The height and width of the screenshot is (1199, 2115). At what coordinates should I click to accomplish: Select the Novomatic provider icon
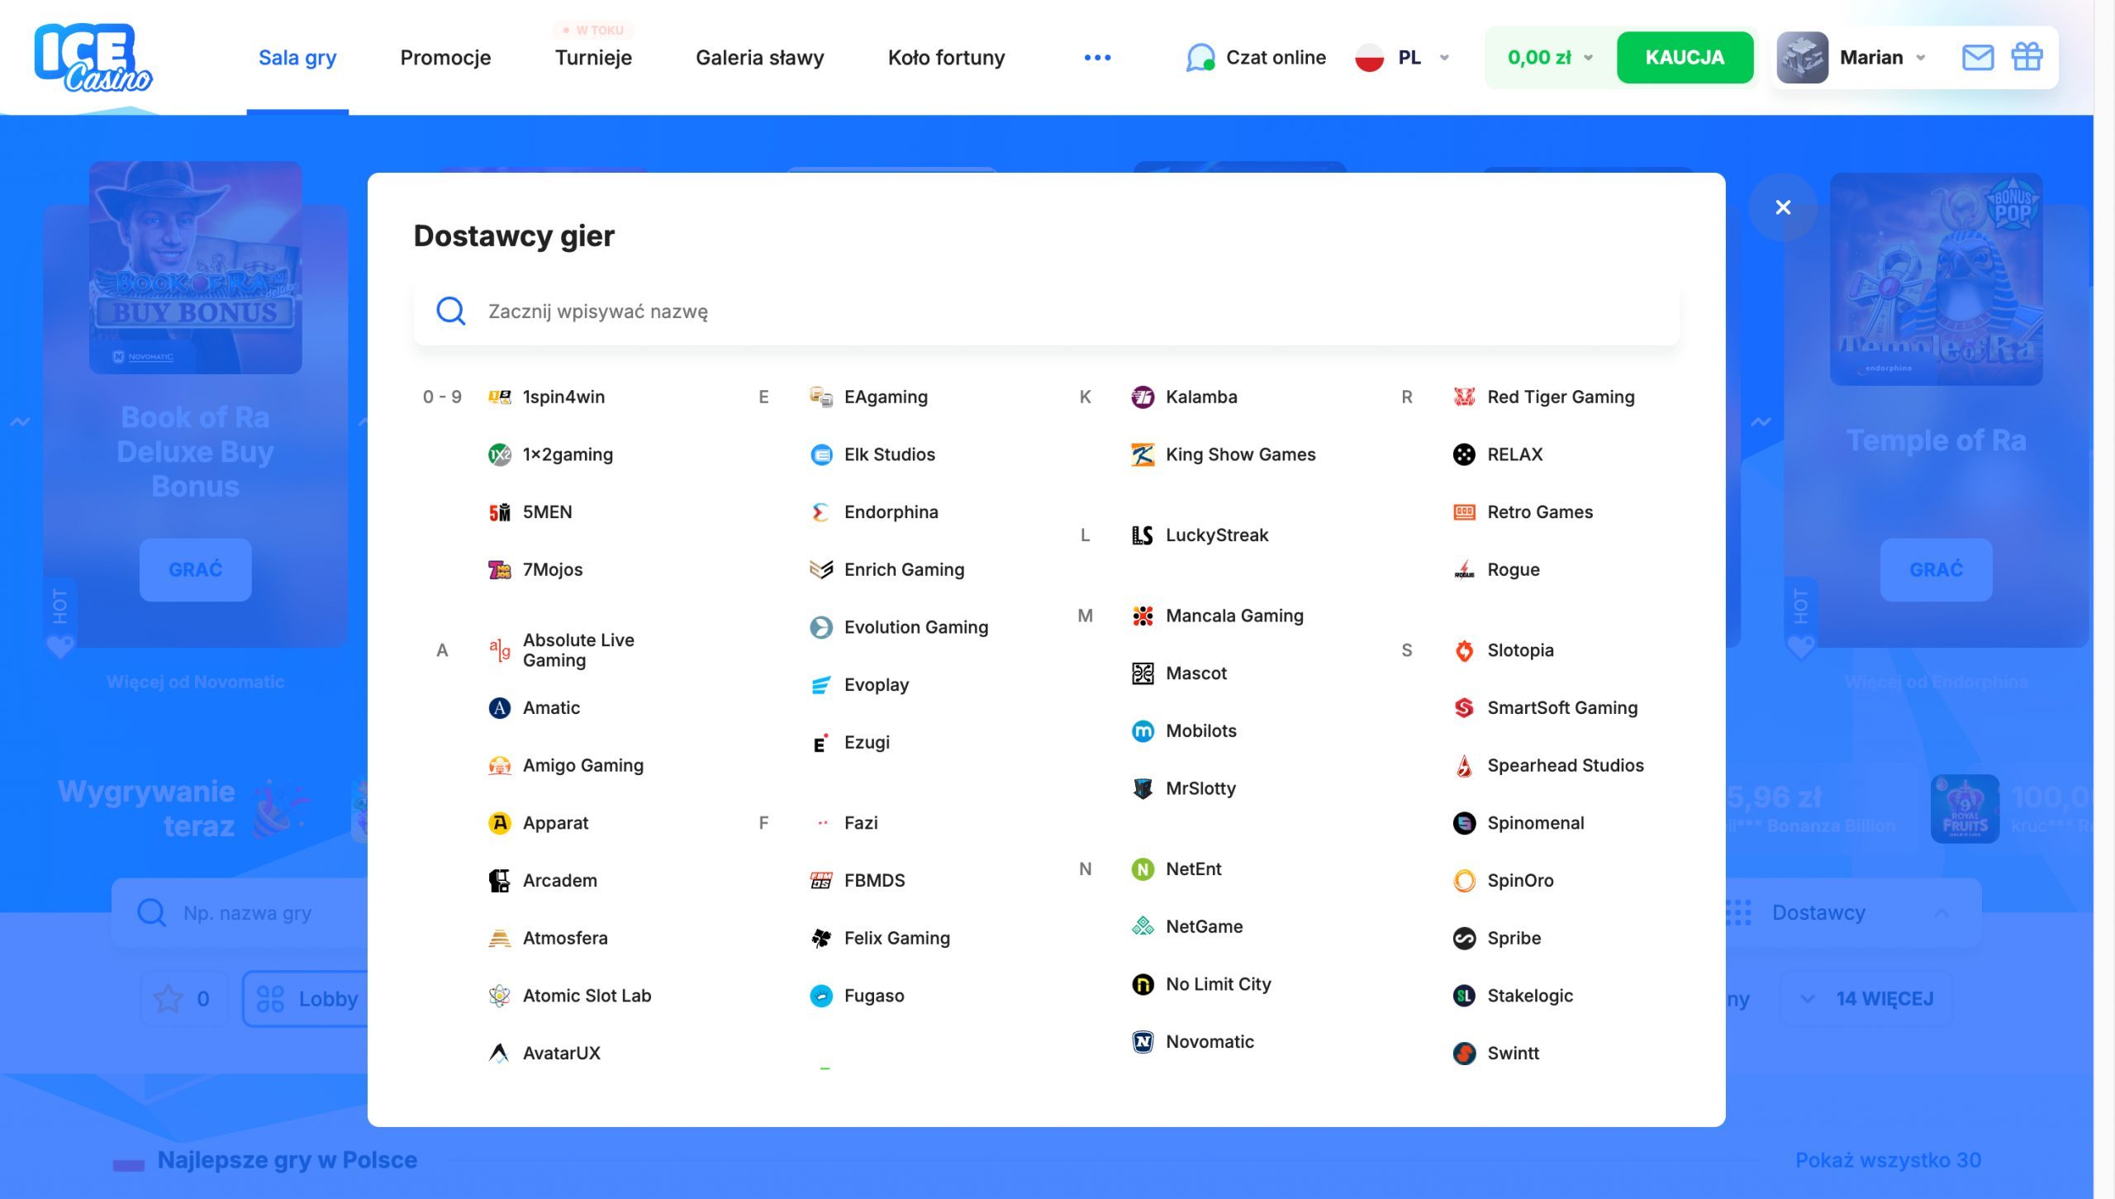(1142, 1041)
